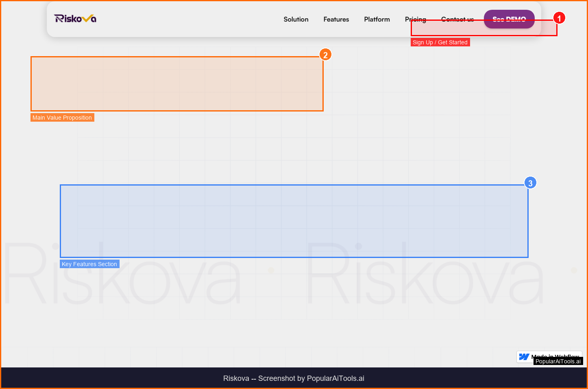Select the orange highlighted value proposition region
This screenshot has height=389, width=588.
(x=177, y=84)
